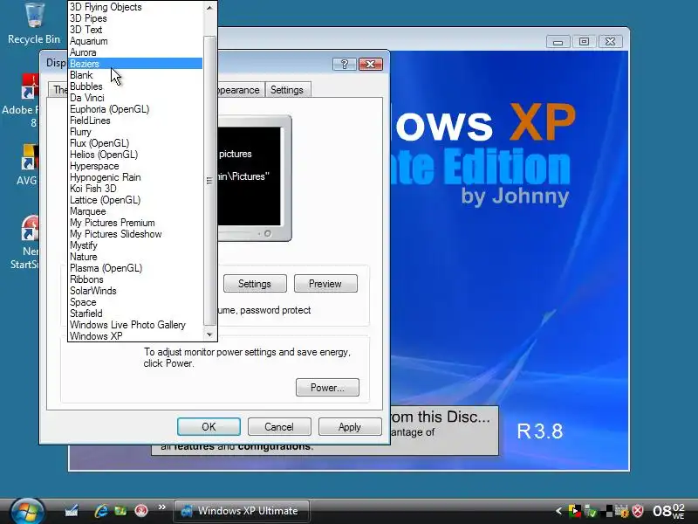Expand quick launch overflow chevron
The image size is (698, 524).
(162, 507)
